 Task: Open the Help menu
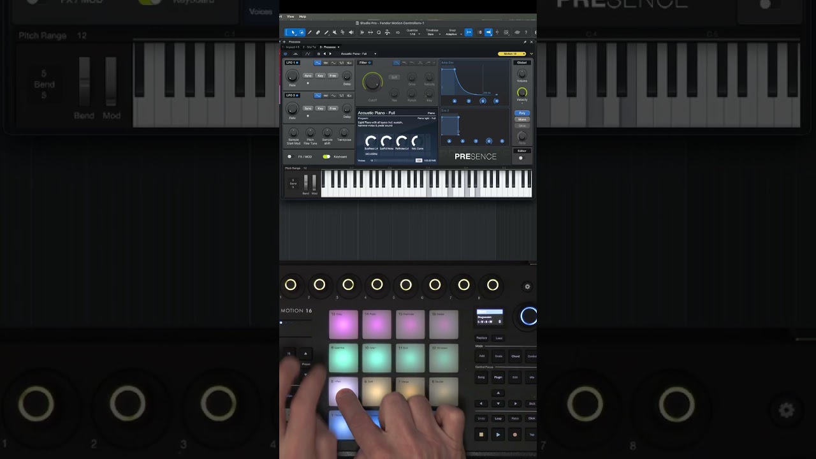303,17
